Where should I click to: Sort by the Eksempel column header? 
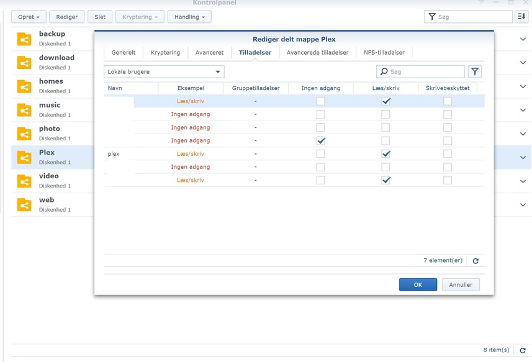[191, 88]
